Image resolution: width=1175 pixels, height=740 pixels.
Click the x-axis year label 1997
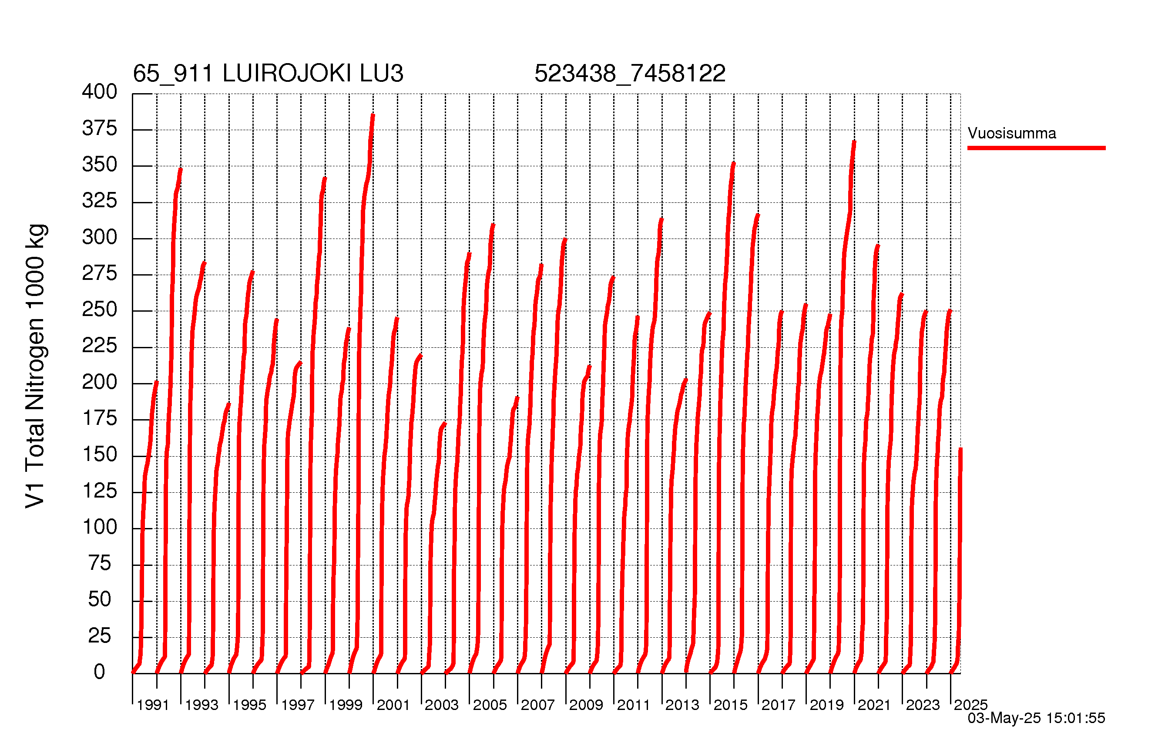298,705
